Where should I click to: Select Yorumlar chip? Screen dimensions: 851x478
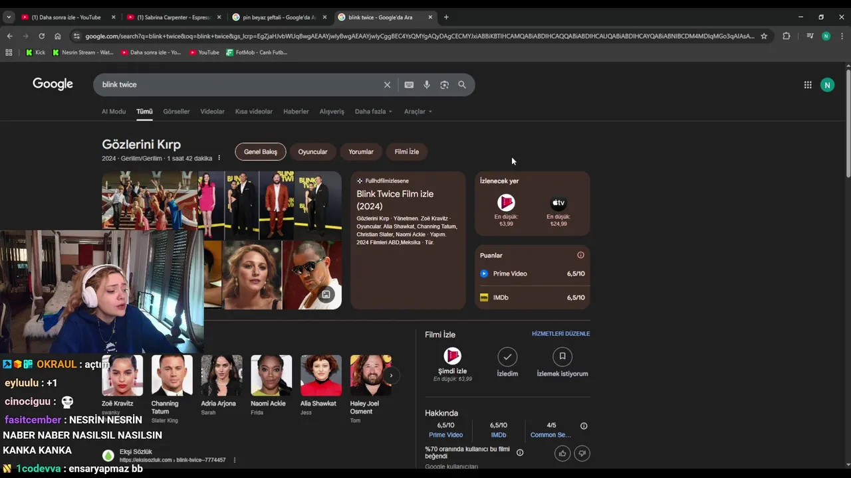(x=361, y=152)
